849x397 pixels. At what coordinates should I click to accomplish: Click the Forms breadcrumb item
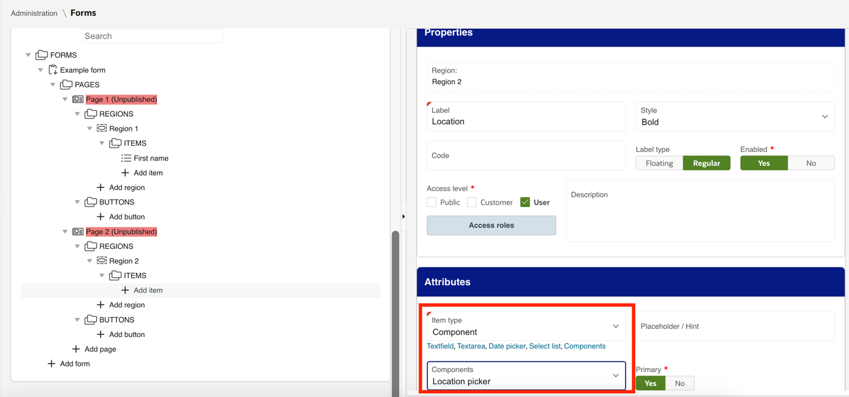pyautogui.click(x=82, y=13)
